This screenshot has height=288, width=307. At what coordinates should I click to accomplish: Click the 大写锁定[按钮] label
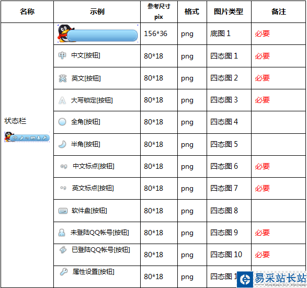tap(92, 100)
